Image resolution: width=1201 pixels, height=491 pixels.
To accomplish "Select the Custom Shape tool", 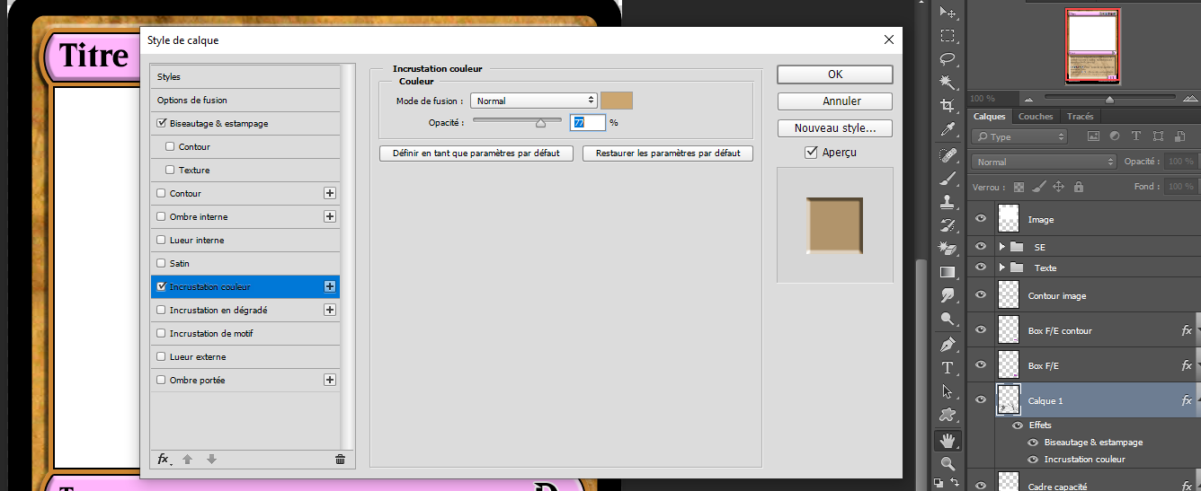I will (947, 415).
